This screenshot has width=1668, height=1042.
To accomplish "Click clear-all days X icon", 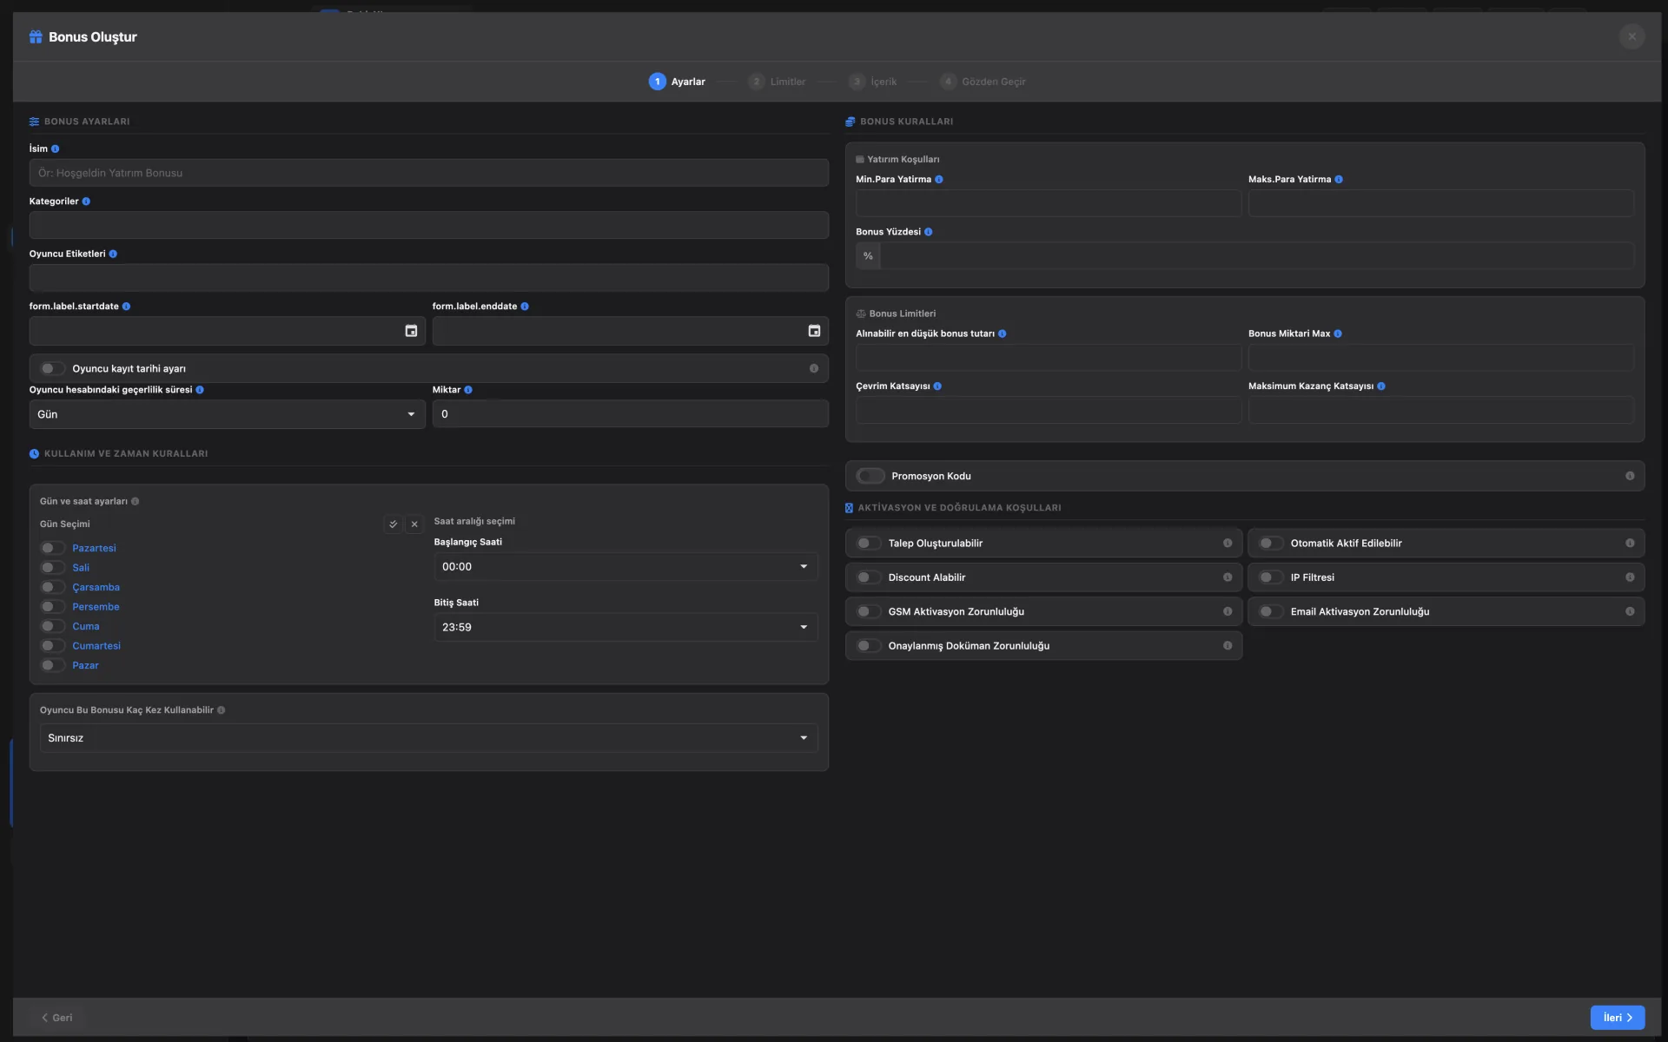I will (414, 524).
